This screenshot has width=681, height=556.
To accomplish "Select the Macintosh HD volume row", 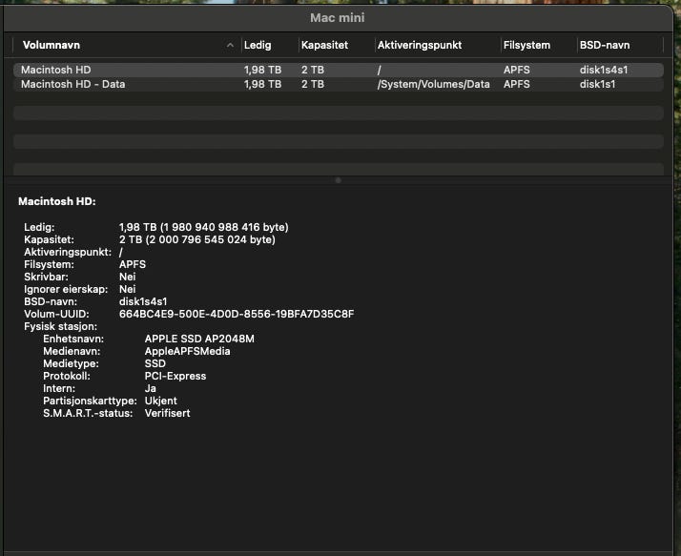I will coord(339,70).
